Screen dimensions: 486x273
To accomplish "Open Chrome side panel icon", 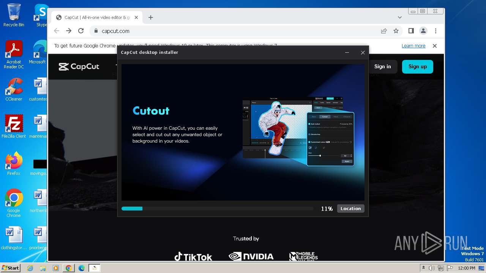I will 411,31.
